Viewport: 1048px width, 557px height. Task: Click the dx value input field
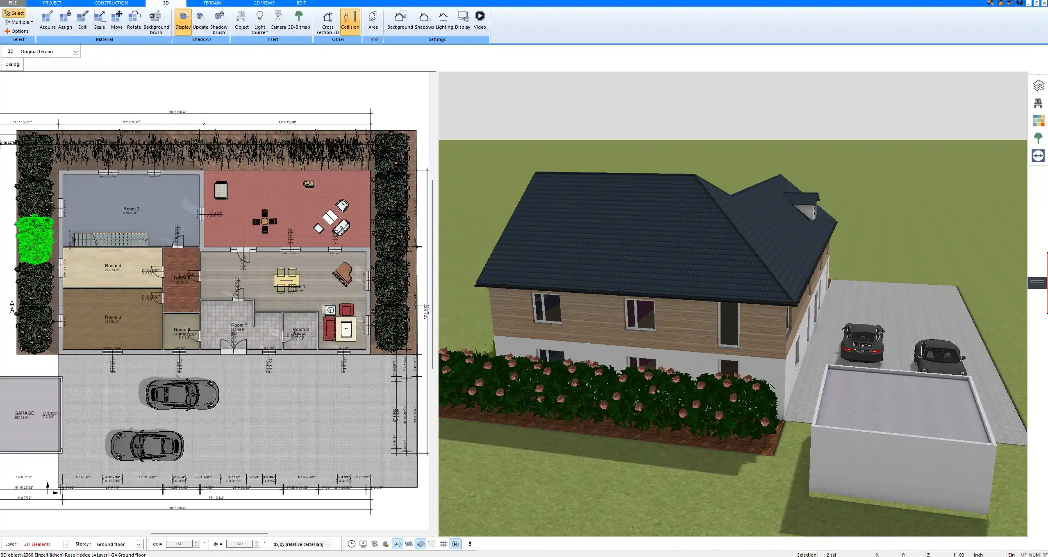[179, 544]
